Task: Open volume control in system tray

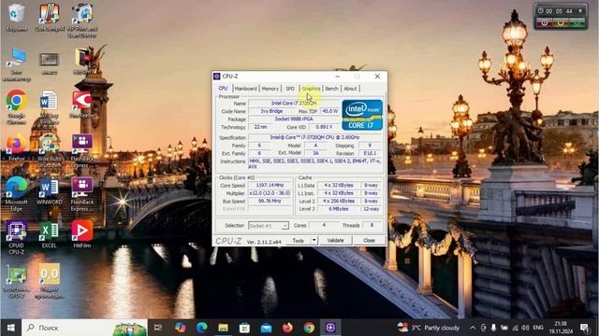Action: tap(525, 328)
